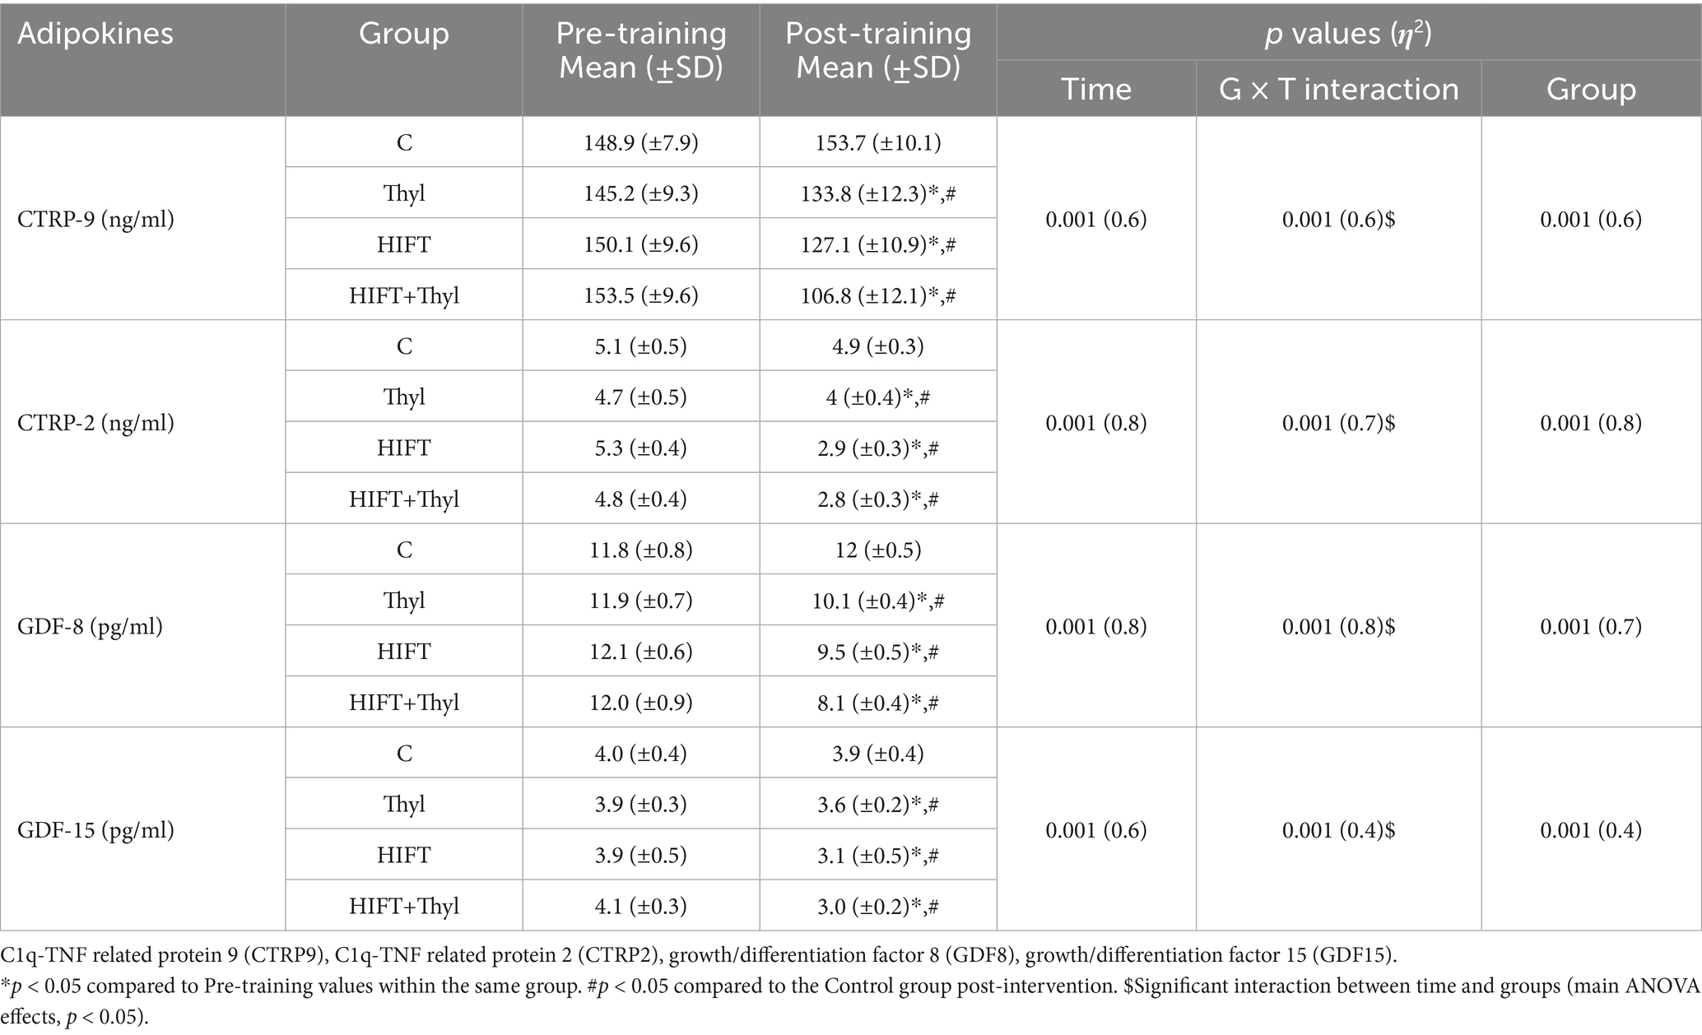Click the CTRP-2 (ng/ml) row label
Image resolution: width=1702 pixels, height=1035 pixels.
tap(95, 423)
